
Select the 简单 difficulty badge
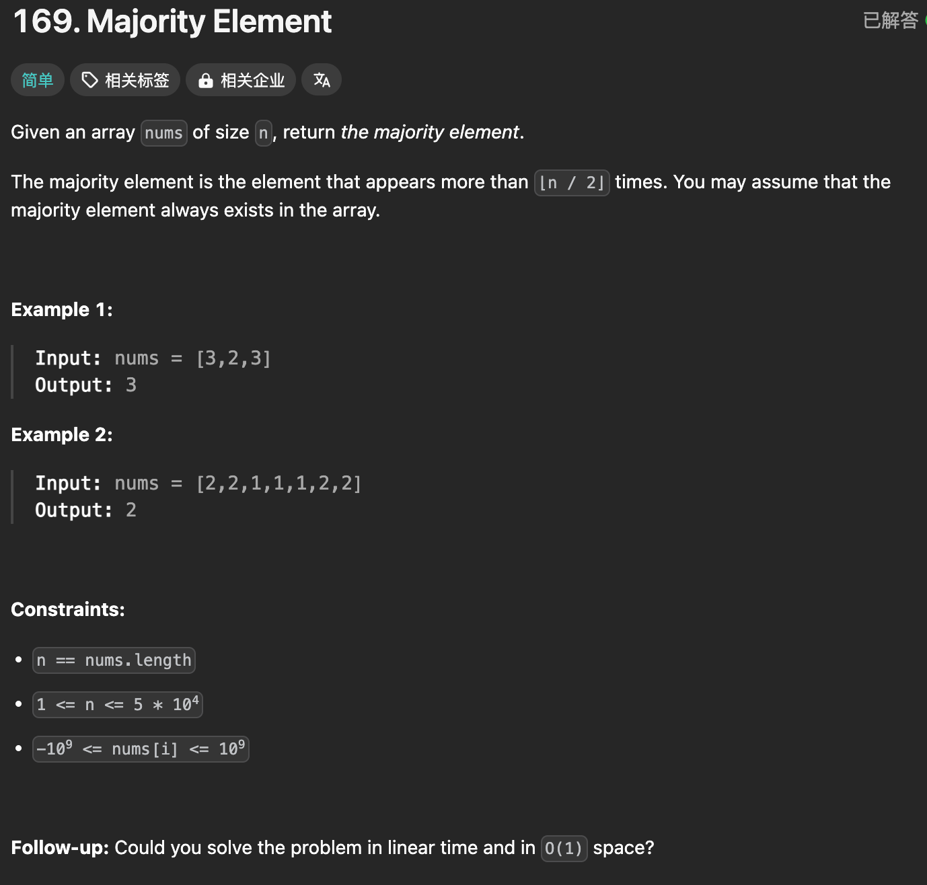pos(37,79)
